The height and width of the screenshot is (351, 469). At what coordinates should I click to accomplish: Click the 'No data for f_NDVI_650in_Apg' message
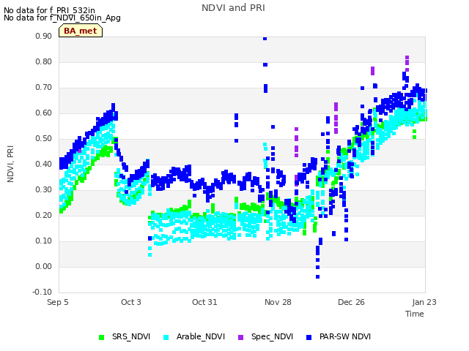[x=62, y=18]
